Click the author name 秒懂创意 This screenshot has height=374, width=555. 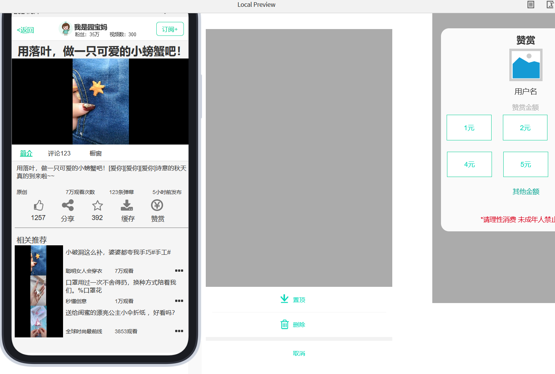click(x=76, y=301)
